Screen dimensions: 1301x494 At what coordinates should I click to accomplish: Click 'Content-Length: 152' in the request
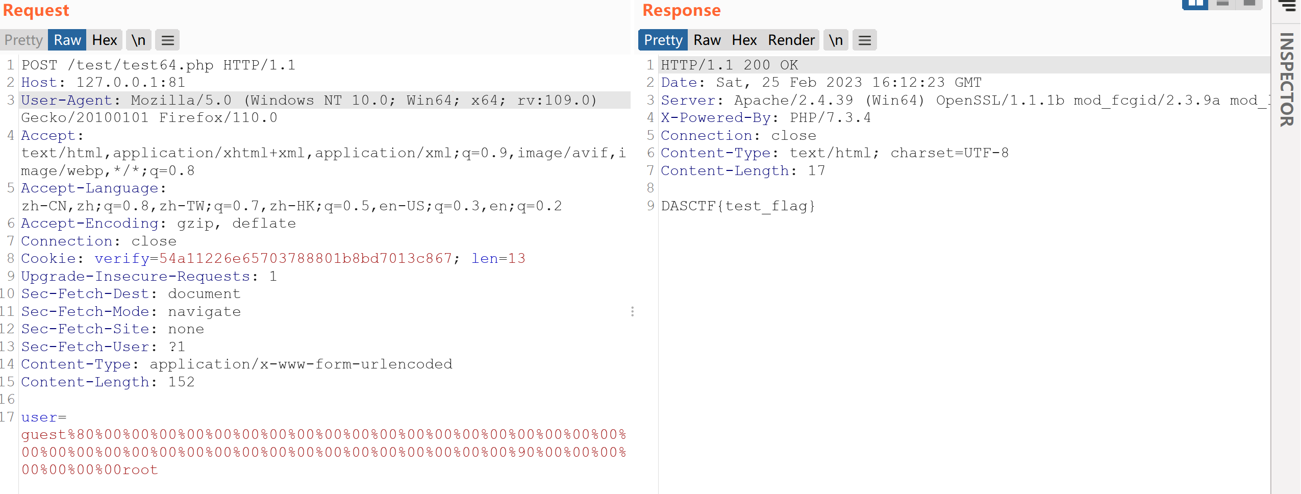[108, 382]
